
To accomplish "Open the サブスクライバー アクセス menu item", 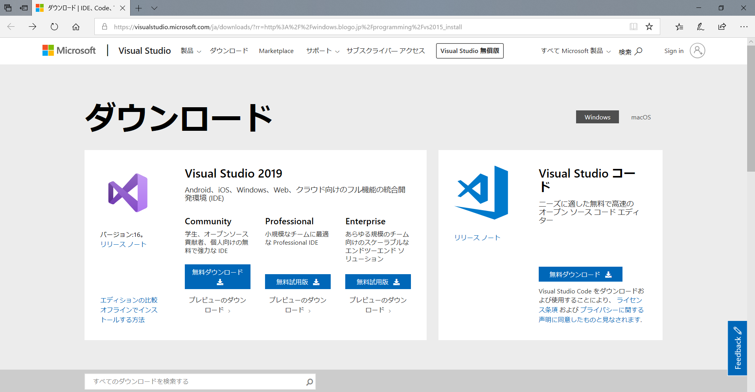I will (x=385, y=51).
